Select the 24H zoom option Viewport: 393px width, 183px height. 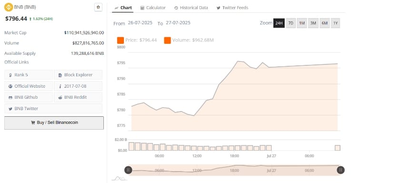pos(279,23)
